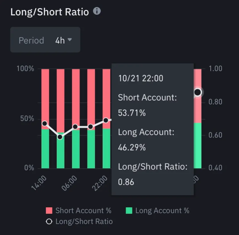239x235 pixels.
Task: Click the lowest dip marker on ratio line
Action: pyautogui.click(x=60, y=137)
